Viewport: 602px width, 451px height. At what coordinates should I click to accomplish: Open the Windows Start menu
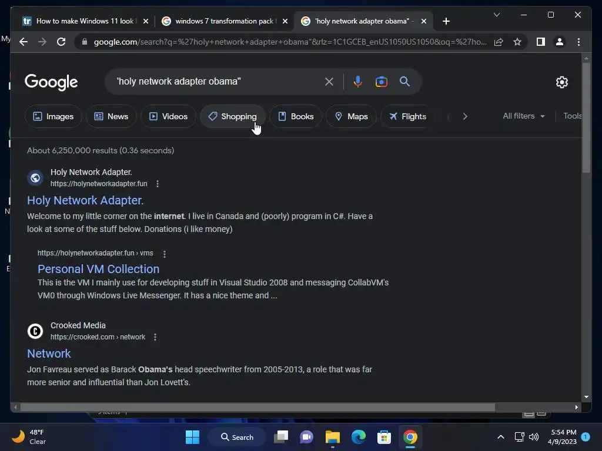point(192,437)
